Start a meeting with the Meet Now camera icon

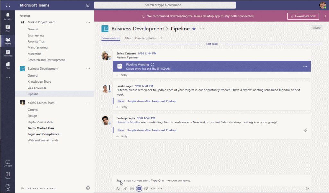coord(153,189)
